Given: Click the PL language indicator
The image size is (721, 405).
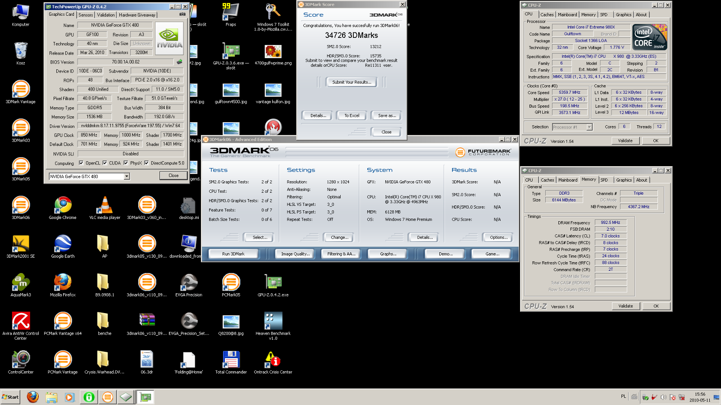Looking at the screenshot, I should coord(623,396).
